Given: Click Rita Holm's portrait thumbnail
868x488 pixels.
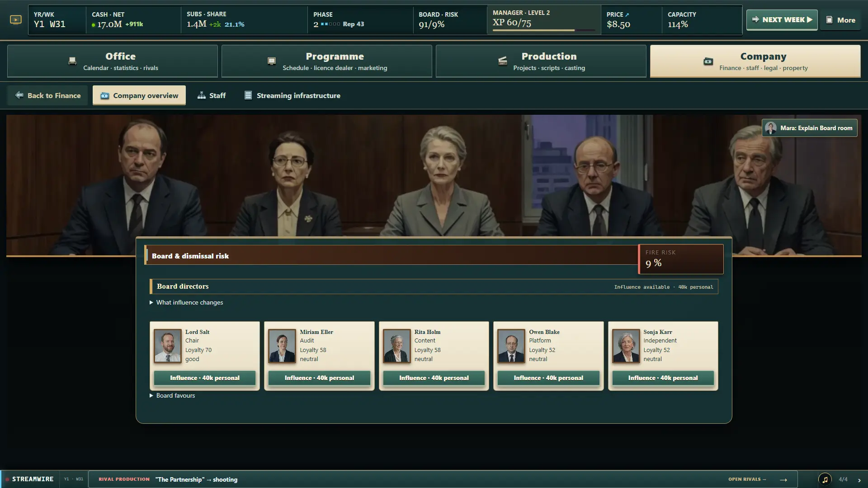Looking at the screenshot, I should pos(397,346).
